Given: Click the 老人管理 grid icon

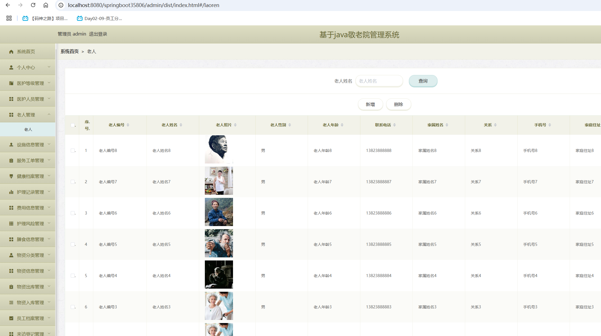Looking at the screenshot, I should pyautogui.click(x=11, y=115).
